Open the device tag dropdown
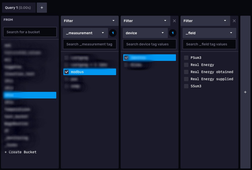 (x=145, y=33)
